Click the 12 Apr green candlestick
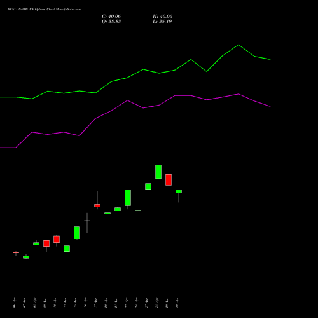 67,249
